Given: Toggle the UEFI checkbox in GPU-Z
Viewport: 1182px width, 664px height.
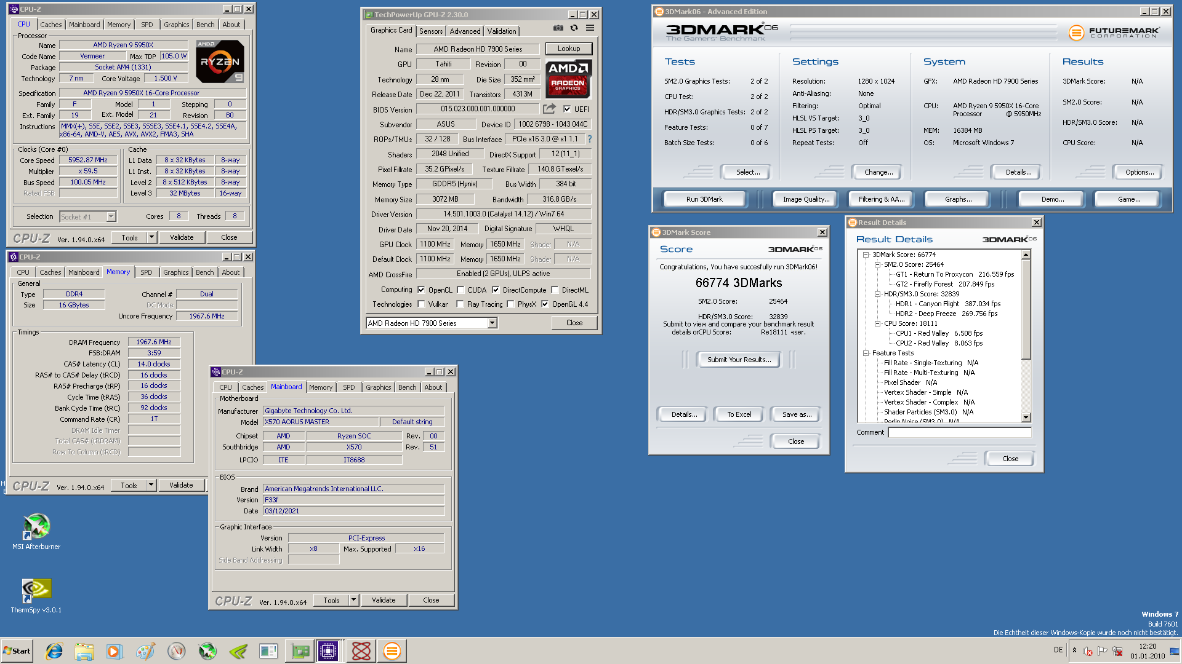Looking at the screenshot, I should click(x=567, y=109).
